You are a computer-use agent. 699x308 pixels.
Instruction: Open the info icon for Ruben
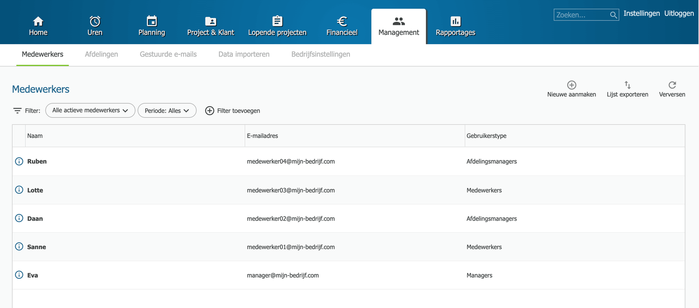click(19, 161)
